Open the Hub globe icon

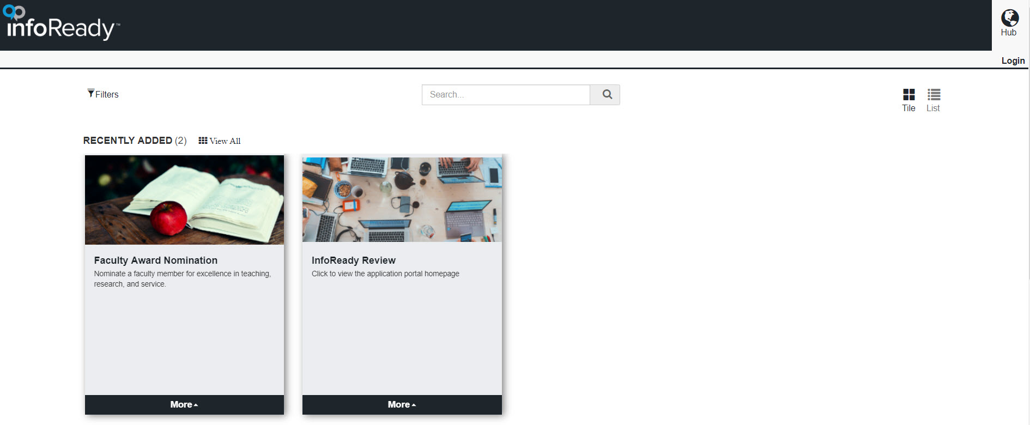pos(1009,18)
